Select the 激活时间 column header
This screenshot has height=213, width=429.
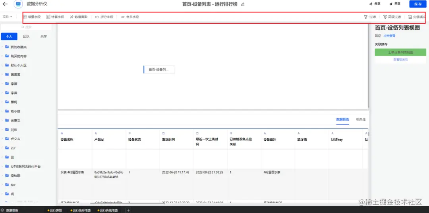(x=168, y=139)
